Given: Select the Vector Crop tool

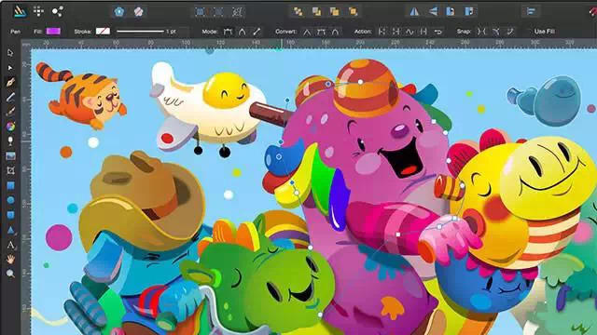Looking at the screenshot, I should (10, 170).
